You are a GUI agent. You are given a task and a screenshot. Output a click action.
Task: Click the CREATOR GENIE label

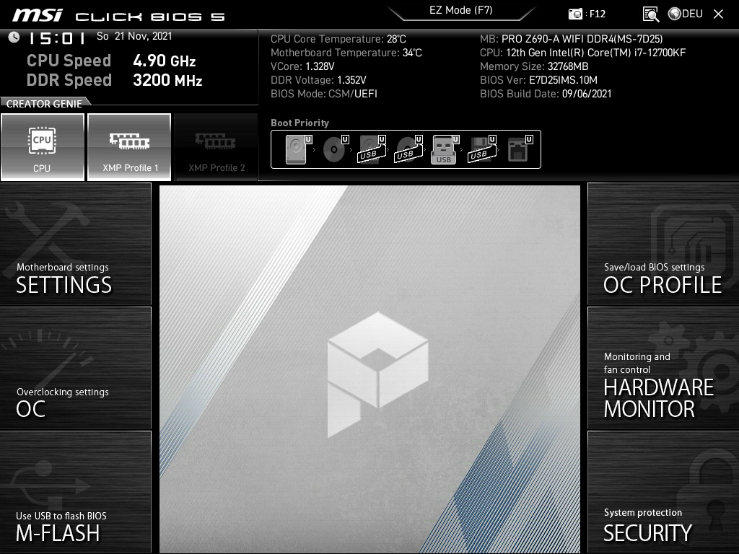coord(44,104)
